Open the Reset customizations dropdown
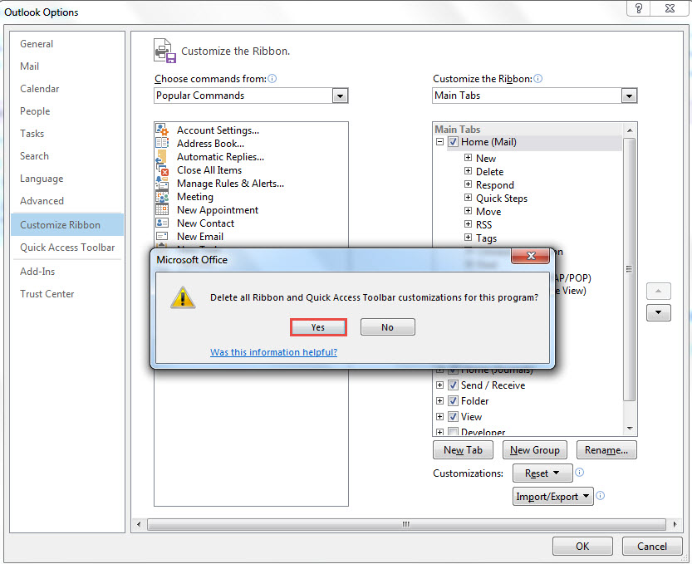This screenshot has height=564, width=692. click(542, 473)
